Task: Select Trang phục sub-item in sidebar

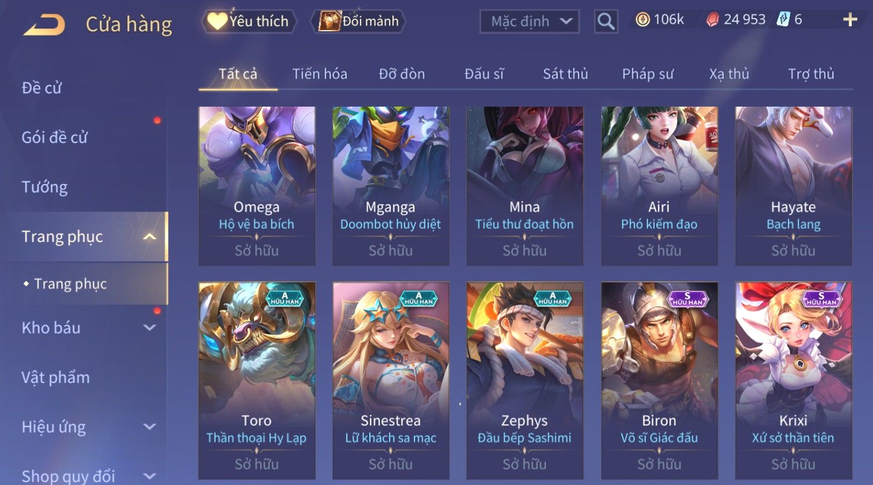Action: tap(71, 283)
